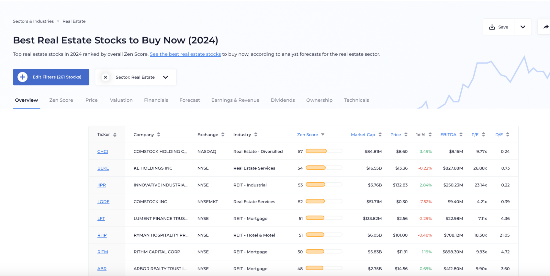This screenshot has height=276, width=550.
Task: Click the breadcrumb separator chevron
Action: pyautogui.click(x=58, y=21)
